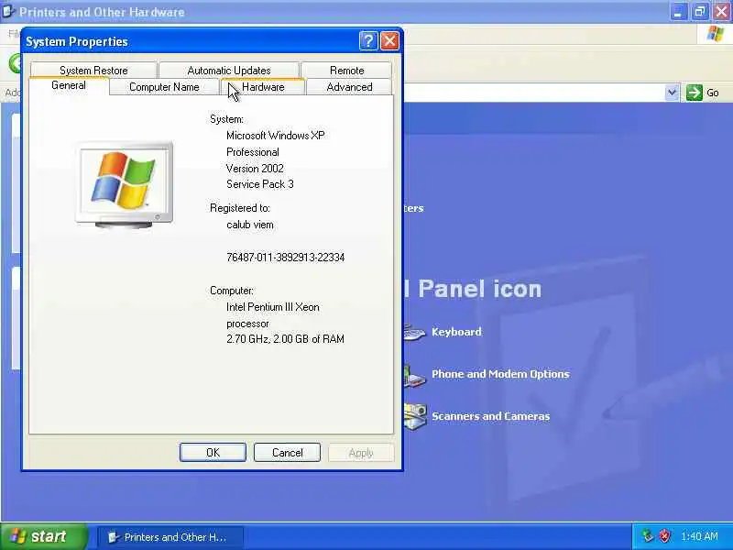Click the Intel Pentium III Xeon text
The image size is (733, 550).
coord(273,307)
